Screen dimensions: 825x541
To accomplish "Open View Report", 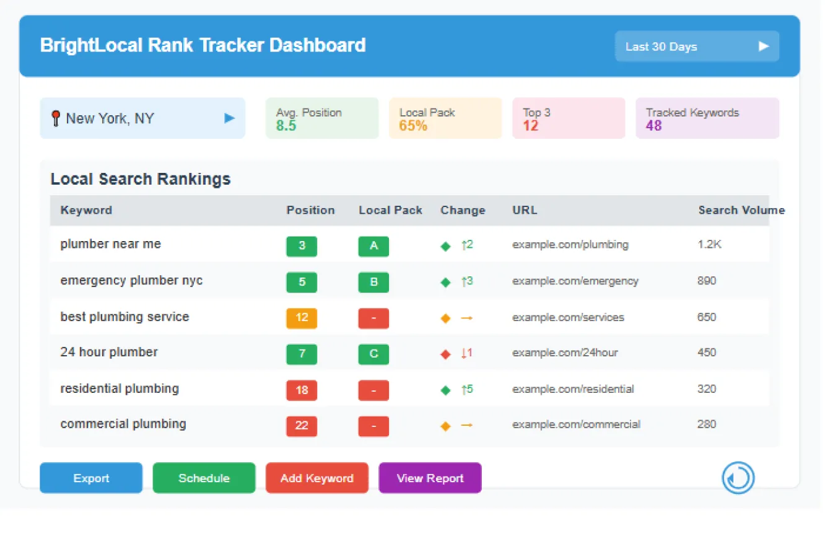I will [x=430, y=478].
